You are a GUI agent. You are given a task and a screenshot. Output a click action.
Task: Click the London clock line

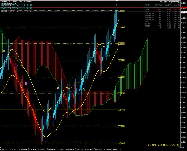[16, 7]
